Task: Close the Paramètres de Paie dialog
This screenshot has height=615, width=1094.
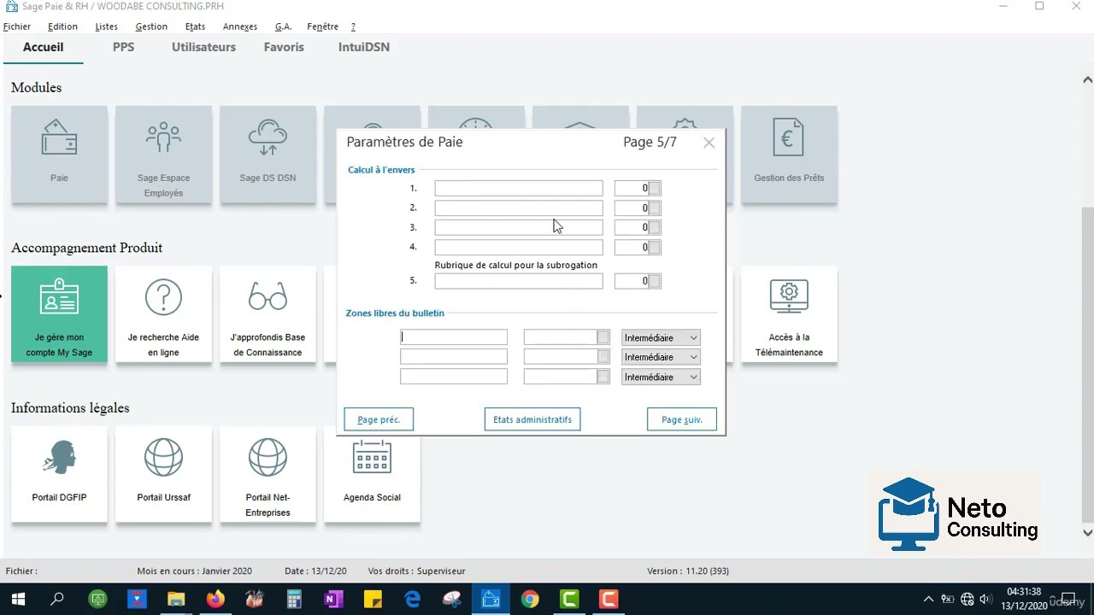Action: (709, 143)
